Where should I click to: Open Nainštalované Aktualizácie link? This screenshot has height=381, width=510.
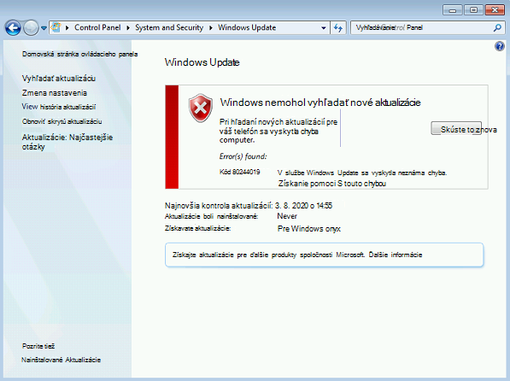click(62, 360)
